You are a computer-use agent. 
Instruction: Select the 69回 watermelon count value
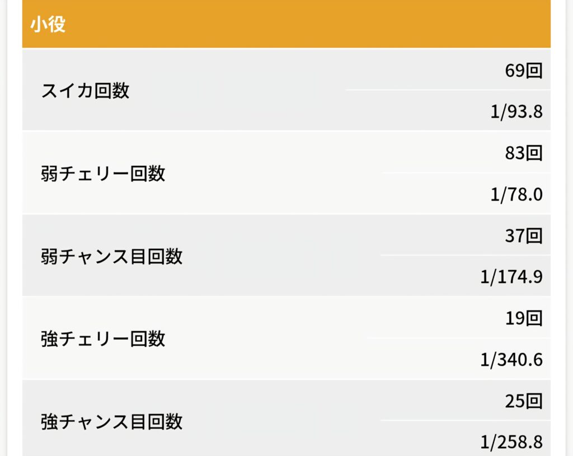tap(523, 70)
